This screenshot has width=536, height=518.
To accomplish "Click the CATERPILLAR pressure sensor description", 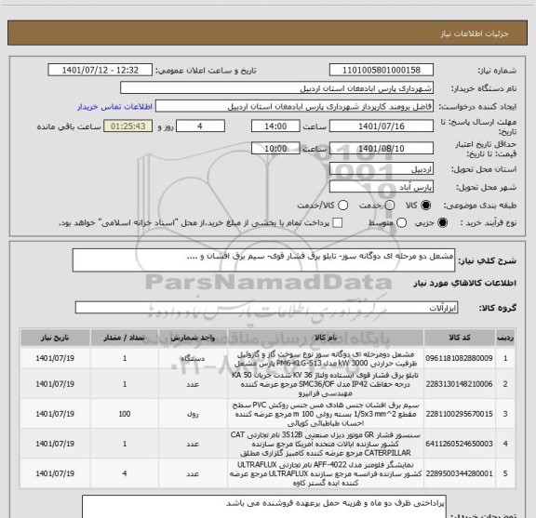I will coord(326,444).
